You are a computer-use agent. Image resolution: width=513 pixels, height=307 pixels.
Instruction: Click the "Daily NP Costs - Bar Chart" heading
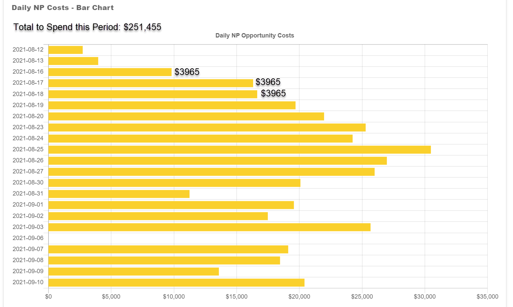(63, 8)
